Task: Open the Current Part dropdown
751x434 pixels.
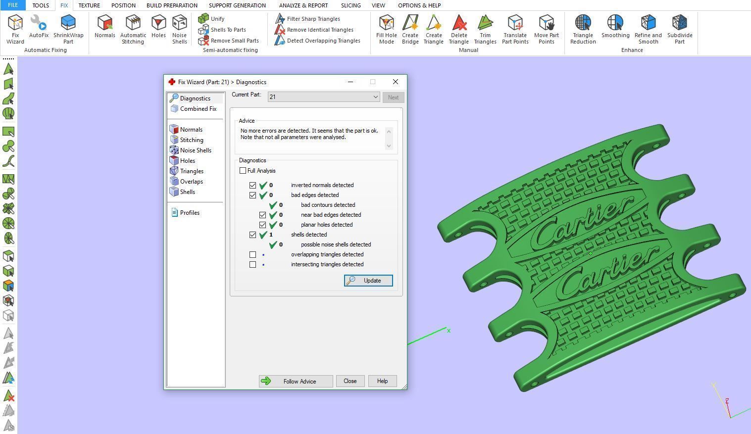Action: coord(324,97)
